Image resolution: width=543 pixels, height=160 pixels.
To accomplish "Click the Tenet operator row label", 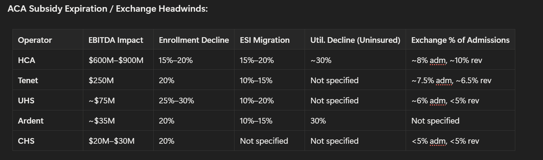I will [28, 80].
